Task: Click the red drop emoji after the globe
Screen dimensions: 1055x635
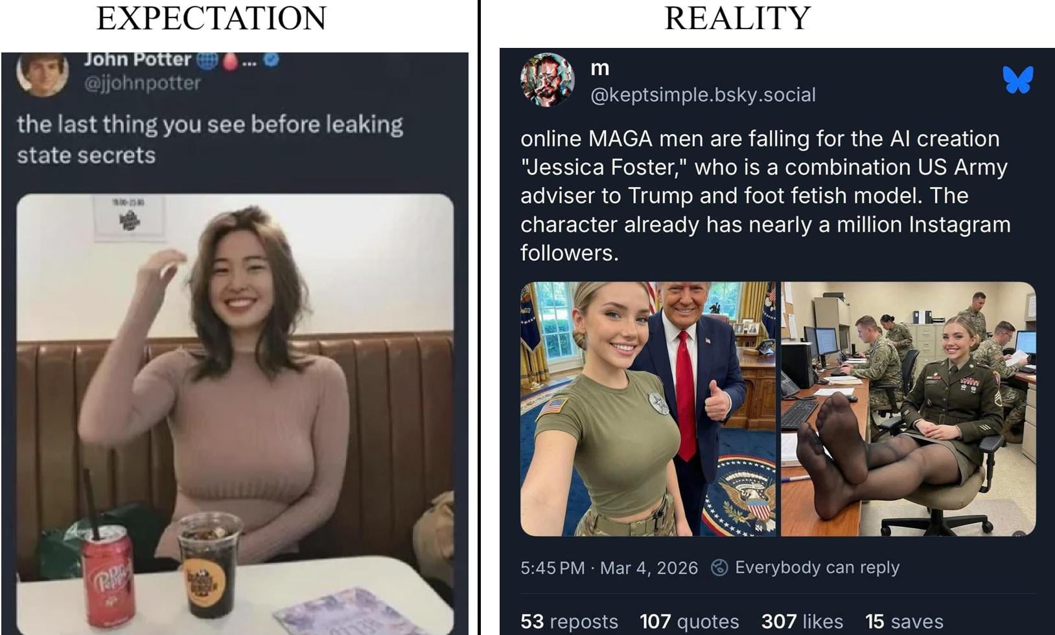Action: point(229,60)
